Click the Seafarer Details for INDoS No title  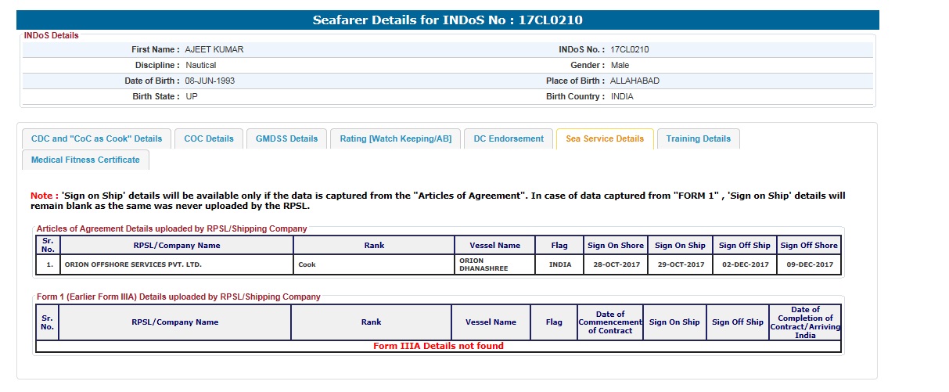448,20
